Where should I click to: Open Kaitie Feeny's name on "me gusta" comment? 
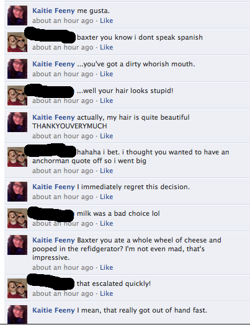53,11
